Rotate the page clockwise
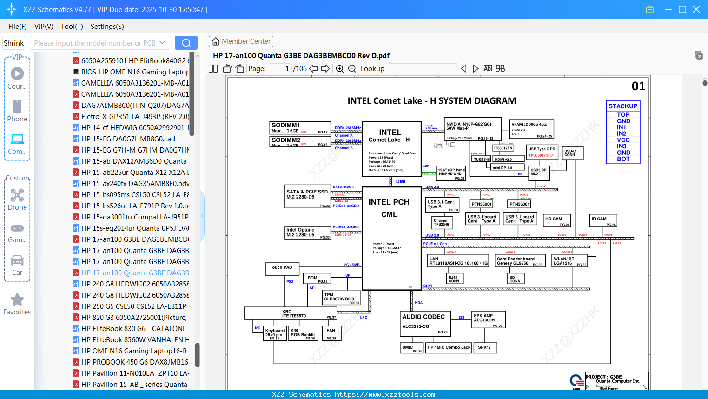 (x=239, y=68)
